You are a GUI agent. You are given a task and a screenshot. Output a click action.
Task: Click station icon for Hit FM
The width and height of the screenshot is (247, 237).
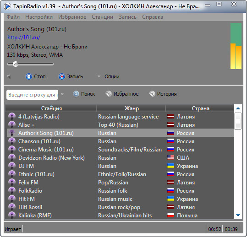(x=12, y=199)
